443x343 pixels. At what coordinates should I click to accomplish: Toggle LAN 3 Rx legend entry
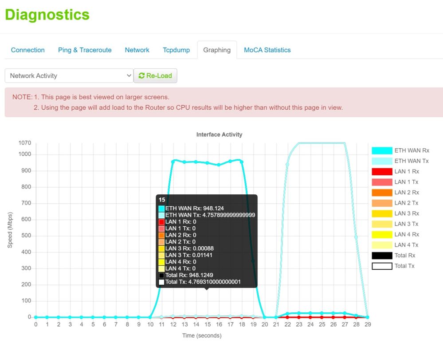[x=382, y=213]
